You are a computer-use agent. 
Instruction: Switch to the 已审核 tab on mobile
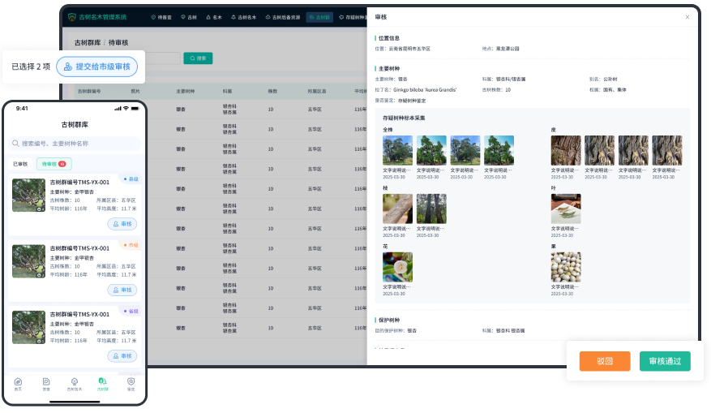pos(20,164)
